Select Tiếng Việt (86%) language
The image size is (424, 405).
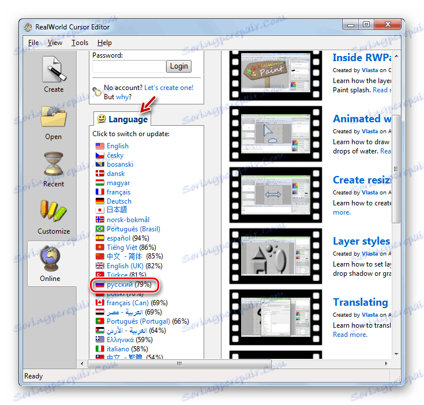[132, 247]
